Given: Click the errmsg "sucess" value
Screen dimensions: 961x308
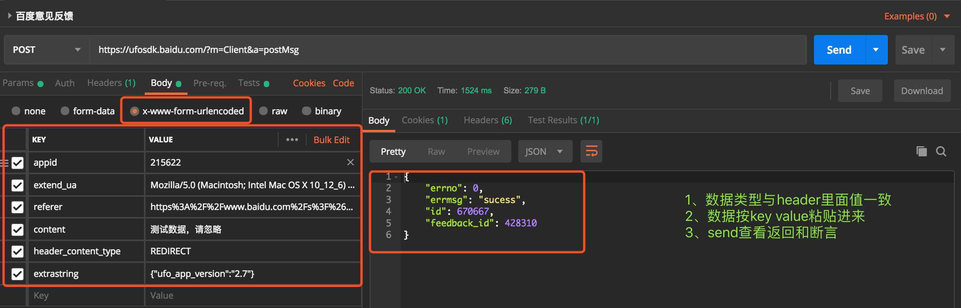Looking at the screenshot, I should point(500,199).
